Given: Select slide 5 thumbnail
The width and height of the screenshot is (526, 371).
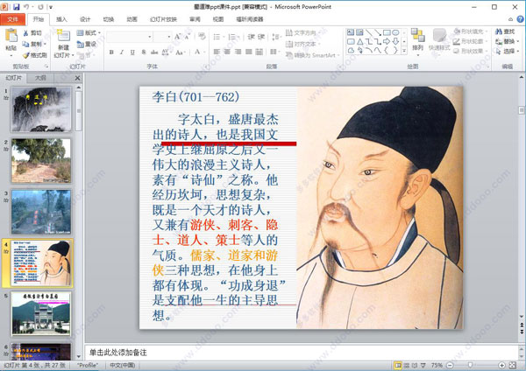Looking at the screenshot, I should (x=41, y=314).
